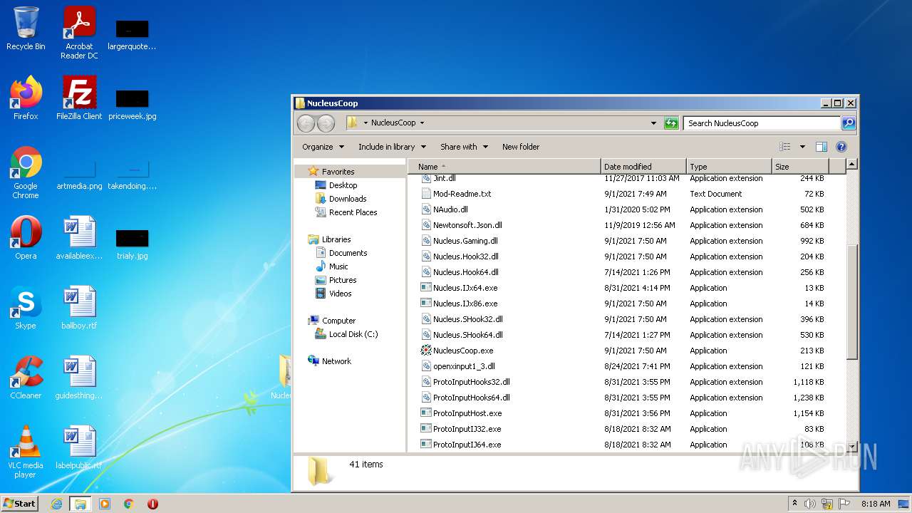Select Local Disk (C:) in navigation
This screenshot has width=912, height=513.
[x=353, y=334]
